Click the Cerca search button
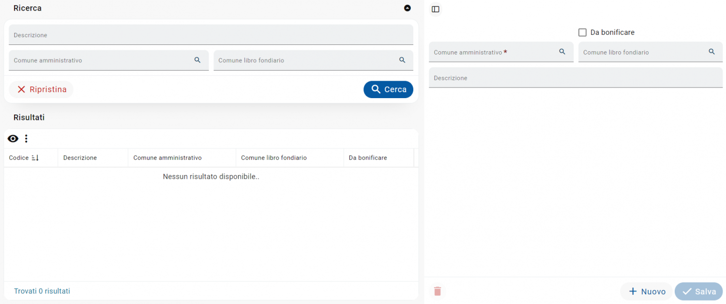726x304 pixels. [388, 89]
